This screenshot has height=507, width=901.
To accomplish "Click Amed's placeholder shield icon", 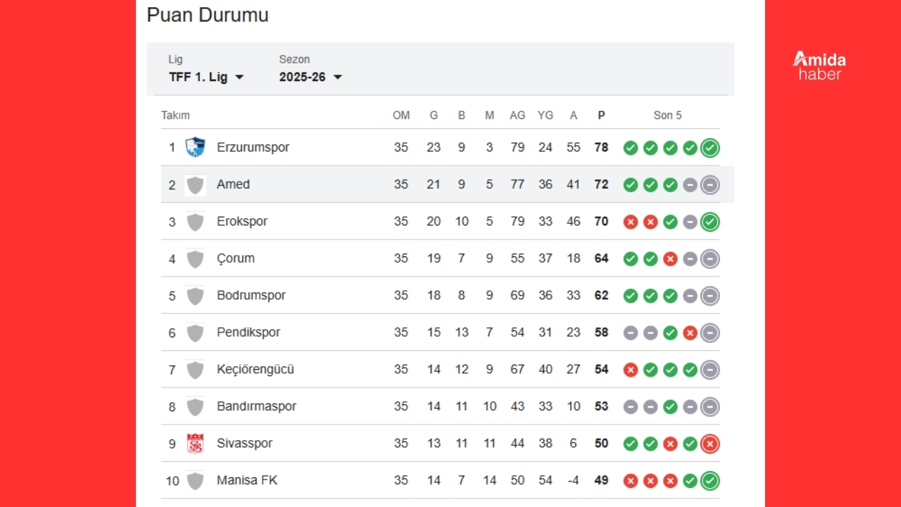I will tap(195, 184).
